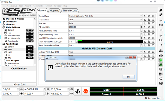Click the Scan CAN button
165x101 pixels.
pyautogui.click(x=19, y=84)
